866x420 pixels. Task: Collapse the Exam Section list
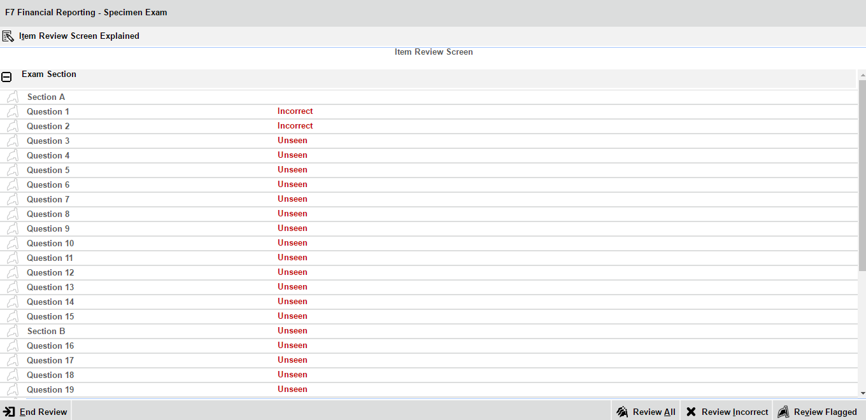pyautogui.click(x=6, y=77)
